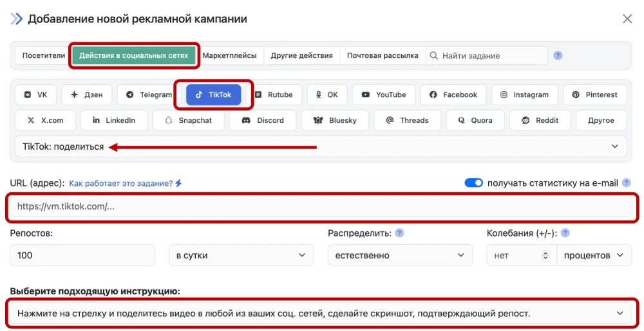Click the Колебания stepper arrows
644x331 pixels.
(x=545, y=255)
